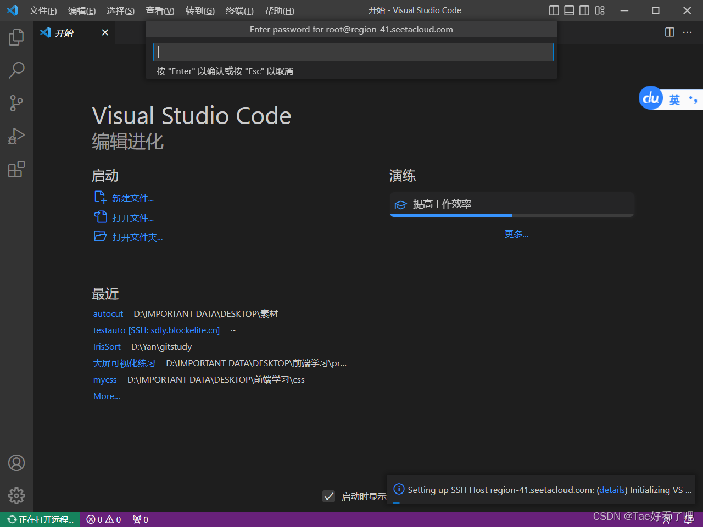Uncheck the 启动时显示 checkbox

(x=328, y=496)
